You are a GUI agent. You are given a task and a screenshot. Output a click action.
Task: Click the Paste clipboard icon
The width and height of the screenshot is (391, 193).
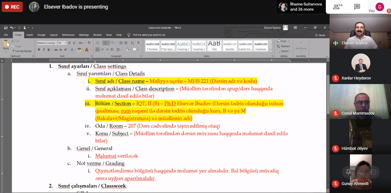click(6, 43)
